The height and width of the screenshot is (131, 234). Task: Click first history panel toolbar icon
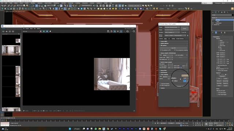(x=3, y=31)
